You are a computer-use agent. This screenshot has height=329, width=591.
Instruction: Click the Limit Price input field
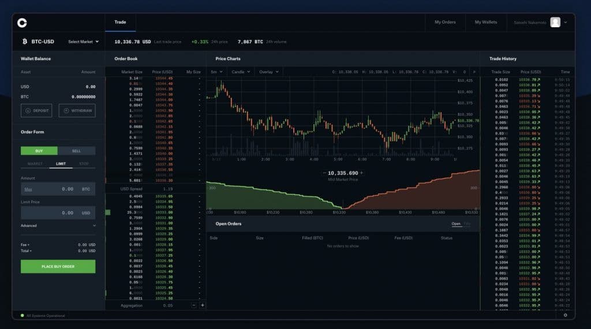[58, 213]
